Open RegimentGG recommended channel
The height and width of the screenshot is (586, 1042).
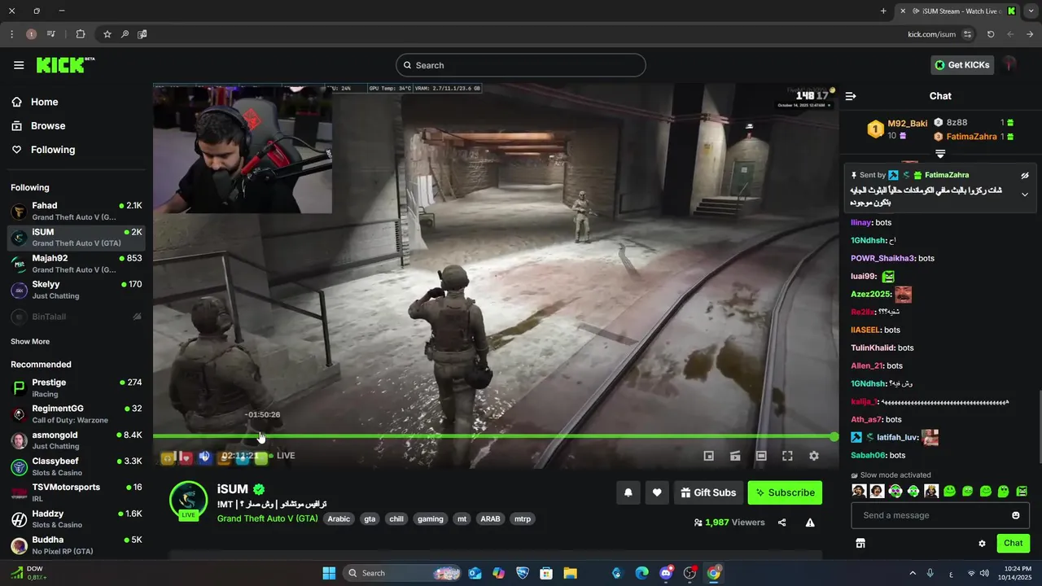click(x=77, y=414)
